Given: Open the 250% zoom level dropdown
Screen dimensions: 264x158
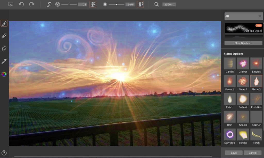Looking at the screenshot, I should pyautogui.click(x=169, y=5).
